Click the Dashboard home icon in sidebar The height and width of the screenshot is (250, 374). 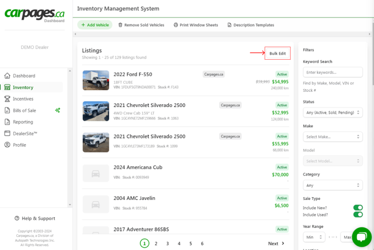tap(8, 76)
